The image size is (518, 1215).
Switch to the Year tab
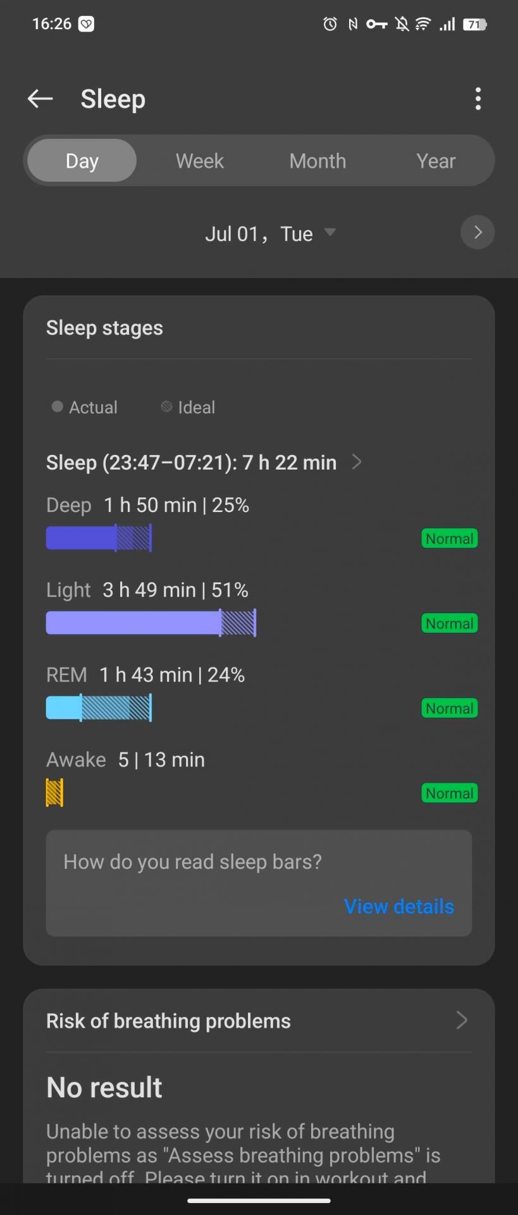coord(436,161)
